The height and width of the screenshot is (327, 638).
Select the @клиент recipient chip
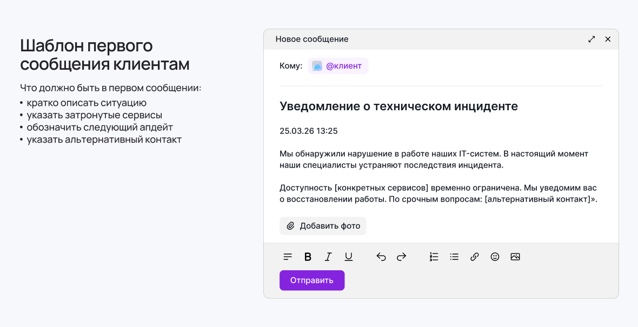click(338, 66)
